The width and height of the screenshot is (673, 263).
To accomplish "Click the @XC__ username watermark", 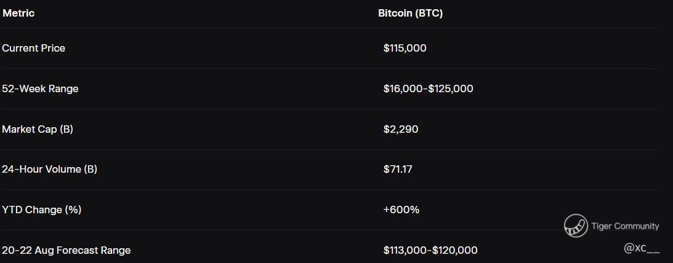I will click(x=642, y=248).
